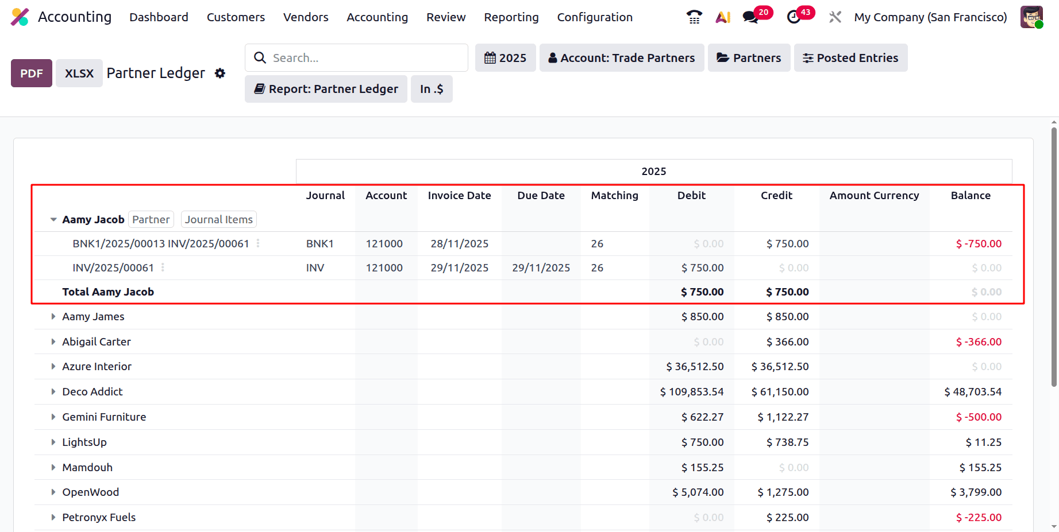1059x532 pixels.
Task: Expand the Aamy James row
Action: [53, 317]
